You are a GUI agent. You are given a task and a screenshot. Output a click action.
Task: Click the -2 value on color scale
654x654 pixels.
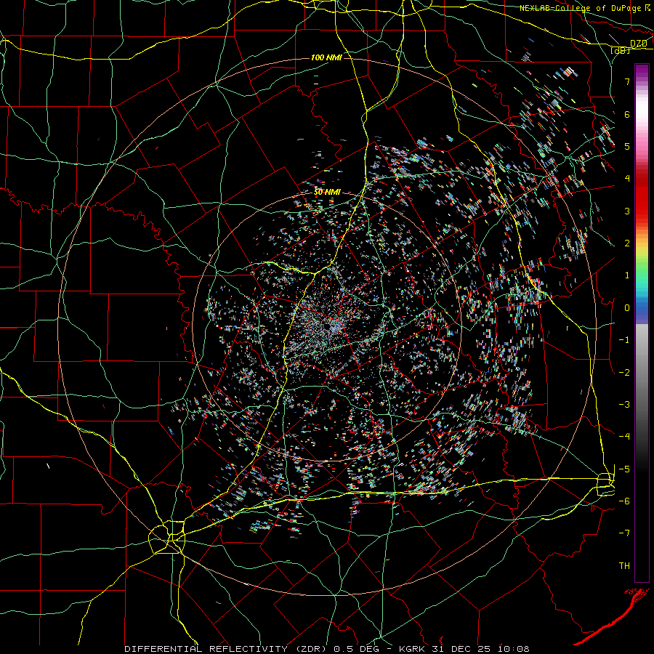[624, 373]
